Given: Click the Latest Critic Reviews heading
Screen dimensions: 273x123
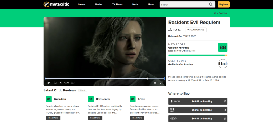Looking at the screenshot, I should 60,90.
